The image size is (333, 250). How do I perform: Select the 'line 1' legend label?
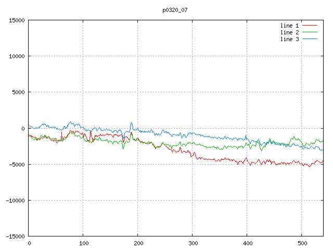pos(289,26)
